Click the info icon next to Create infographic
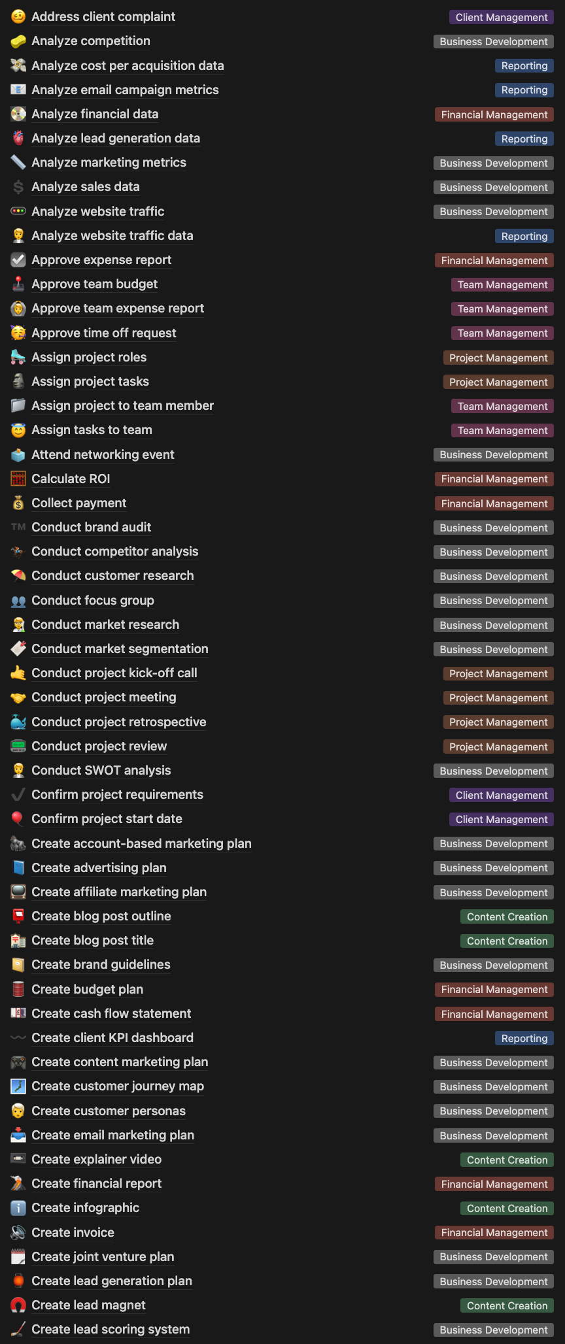This screenshot has height=1344, width=565. [x=18, y=1208]
